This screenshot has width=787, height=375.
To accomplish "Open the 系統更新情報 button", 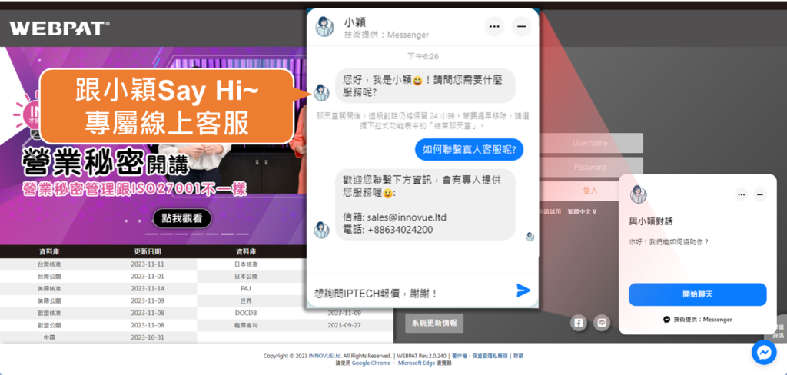I will 434,323.
